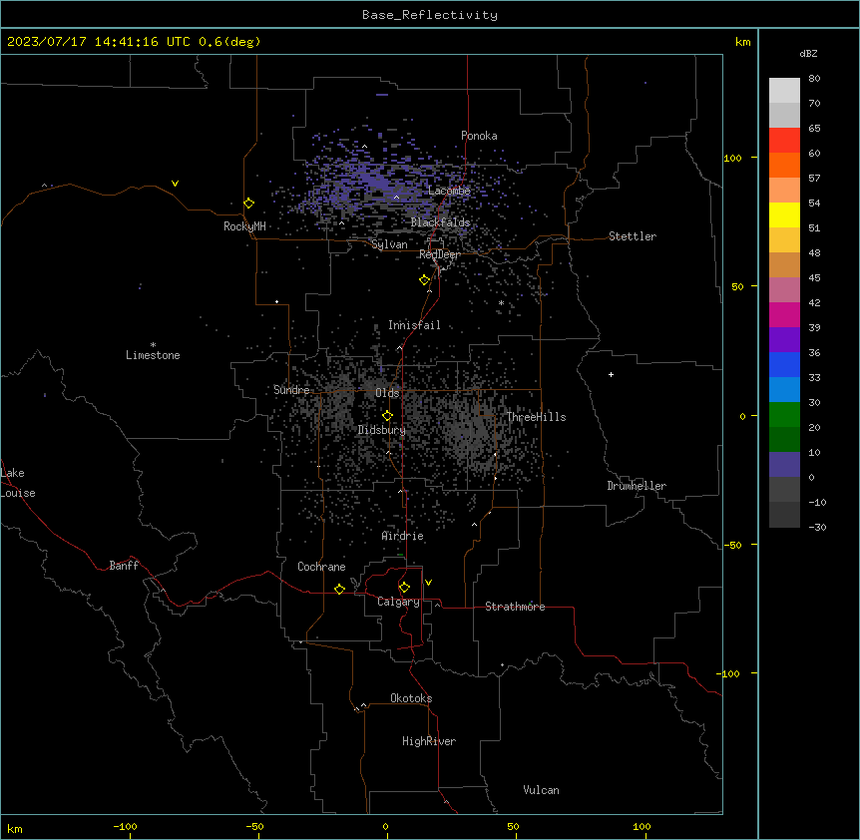Select the yellow diamond marker south of RedDeer
Screen dimensions: 860x840
coord(425,280)
